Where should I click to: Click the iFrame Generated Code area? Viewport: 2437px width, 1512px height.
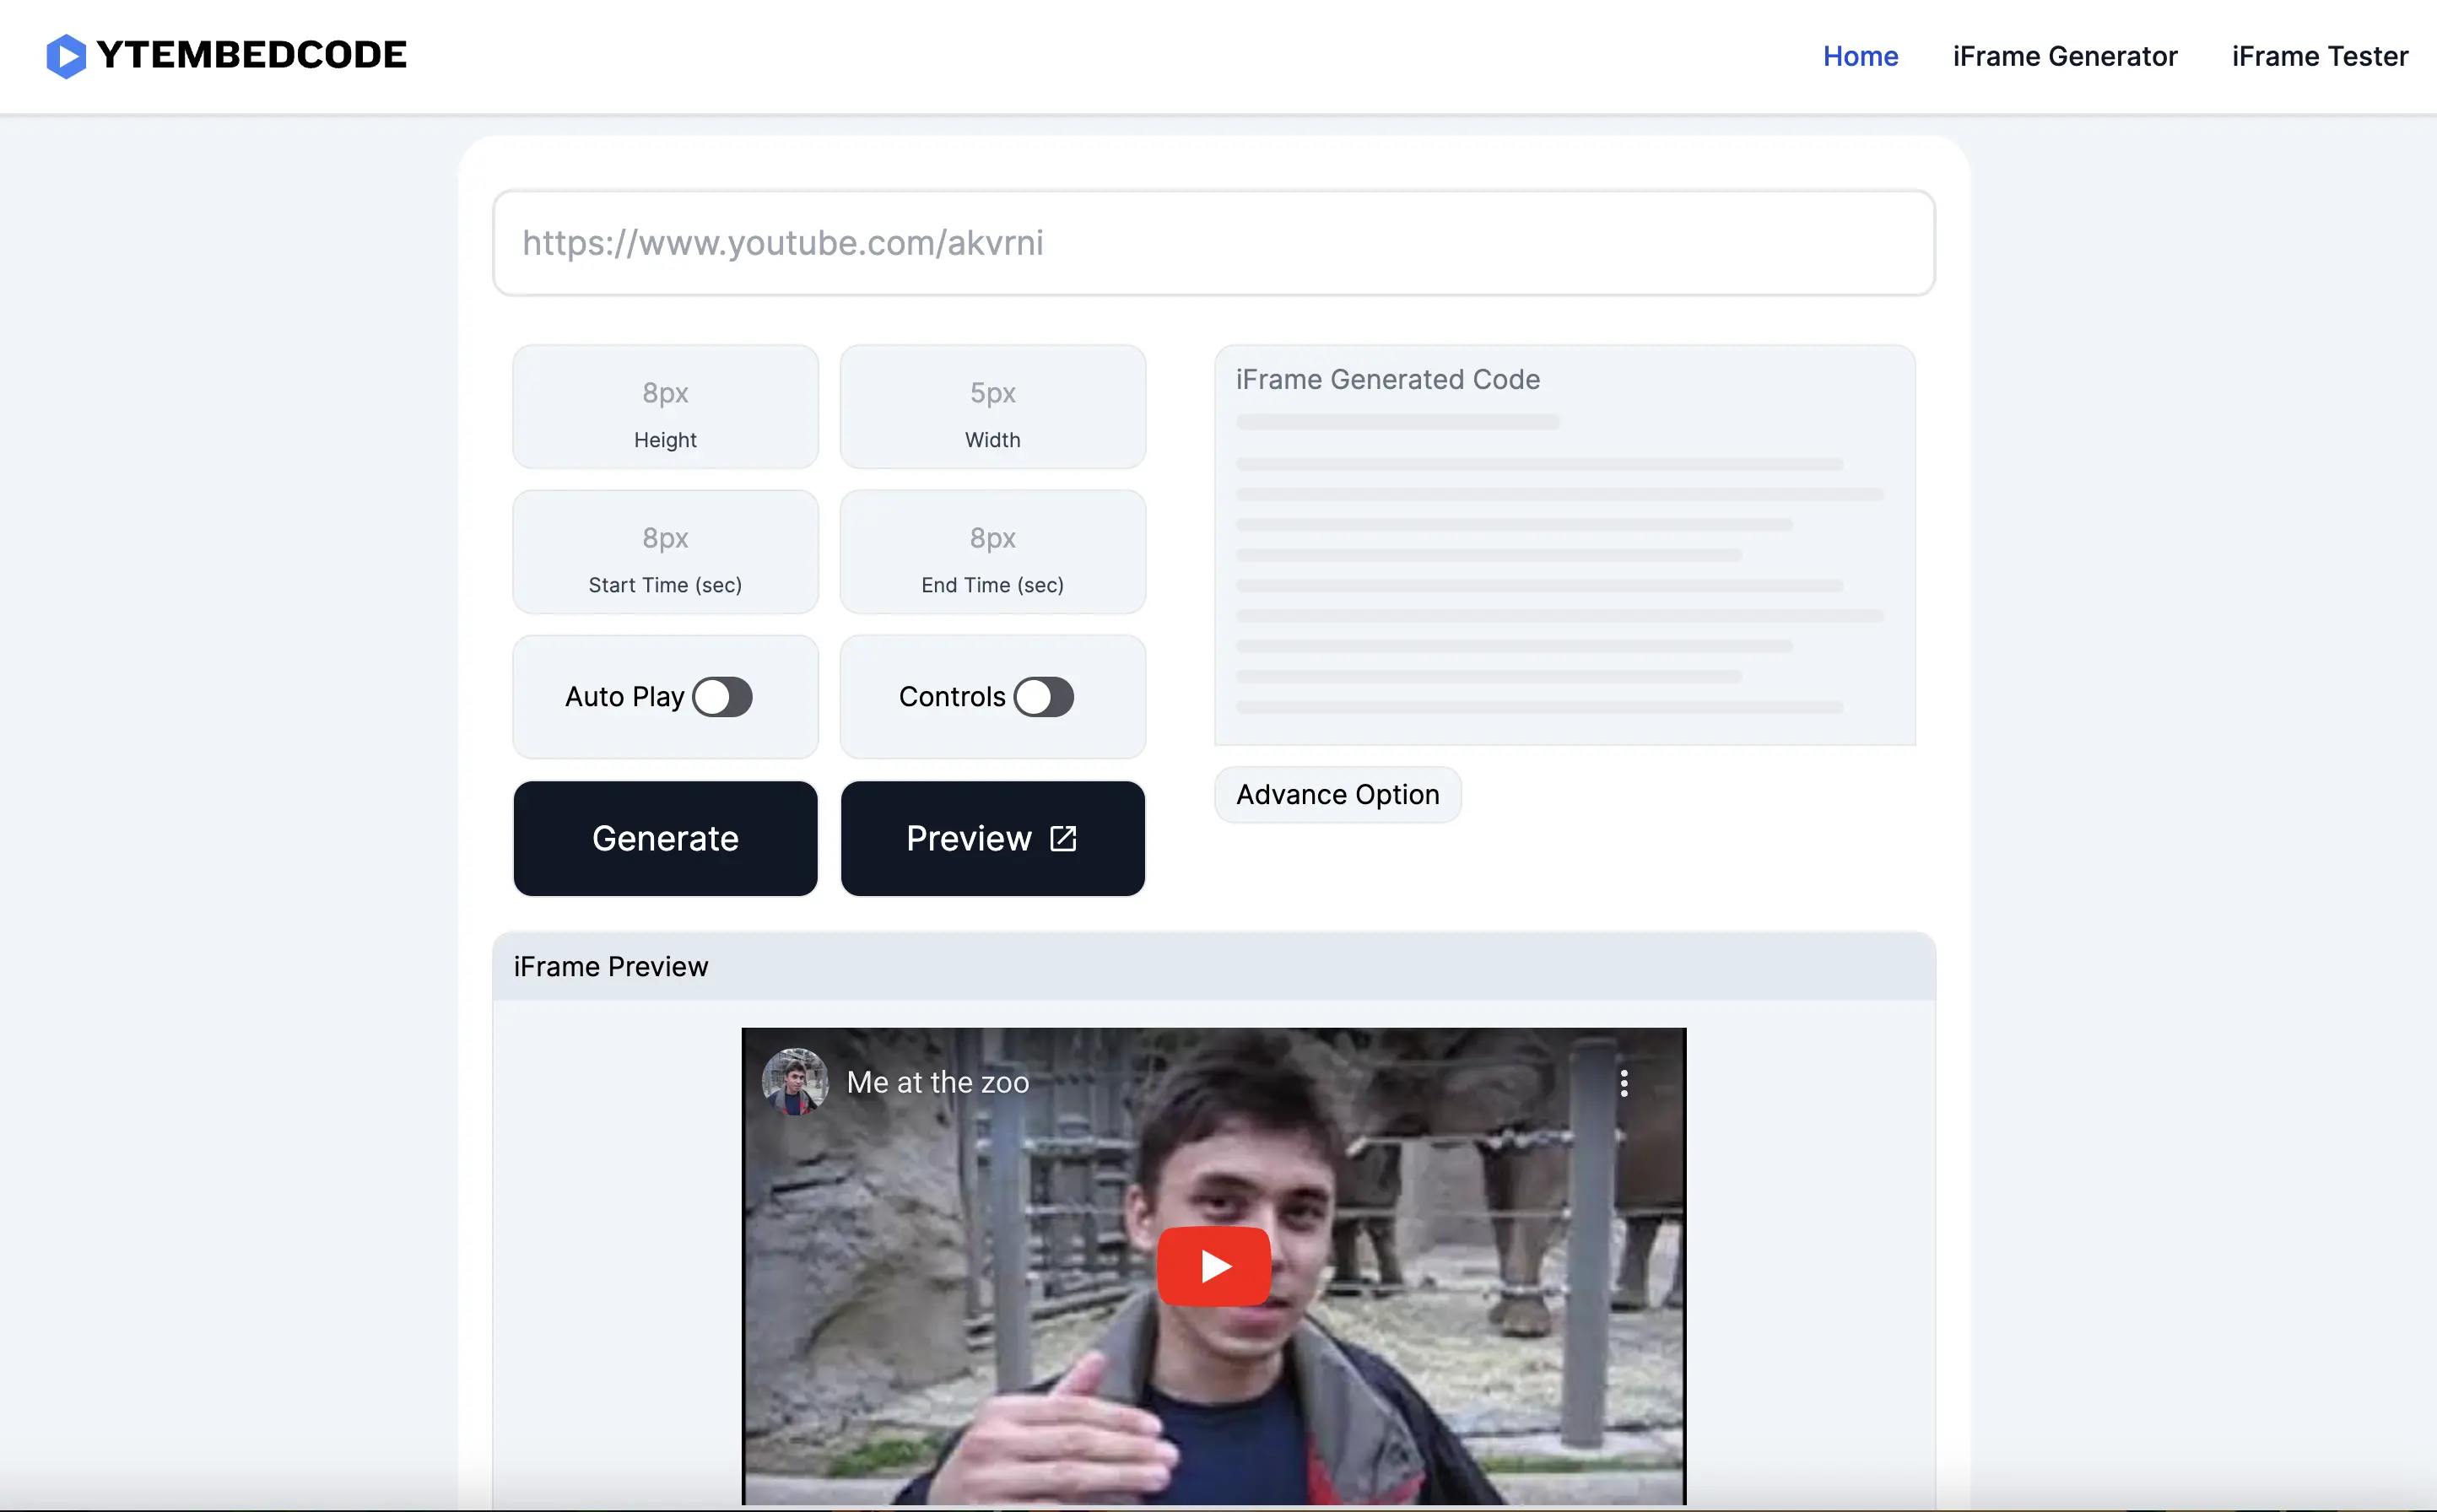click(x=1564, y=560)
